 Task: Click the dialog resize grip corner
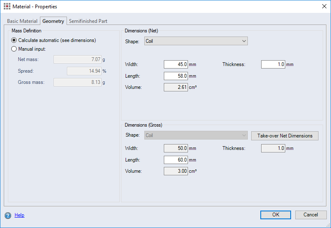328,225
